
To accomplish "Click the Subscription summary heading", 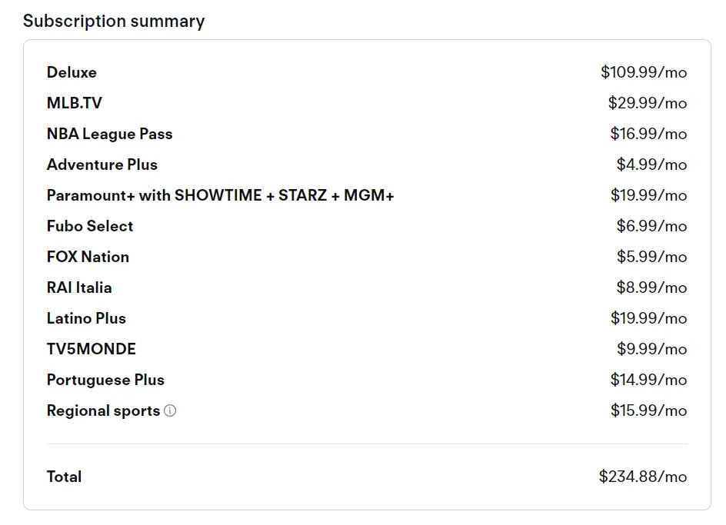I will pos(114,22).
